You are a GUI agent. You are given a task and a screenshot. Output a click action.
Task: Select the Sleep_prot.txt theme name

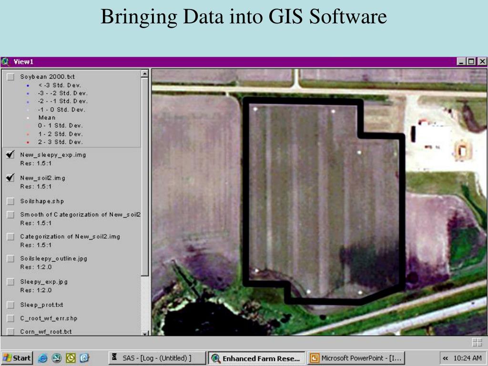click(42, 305)
